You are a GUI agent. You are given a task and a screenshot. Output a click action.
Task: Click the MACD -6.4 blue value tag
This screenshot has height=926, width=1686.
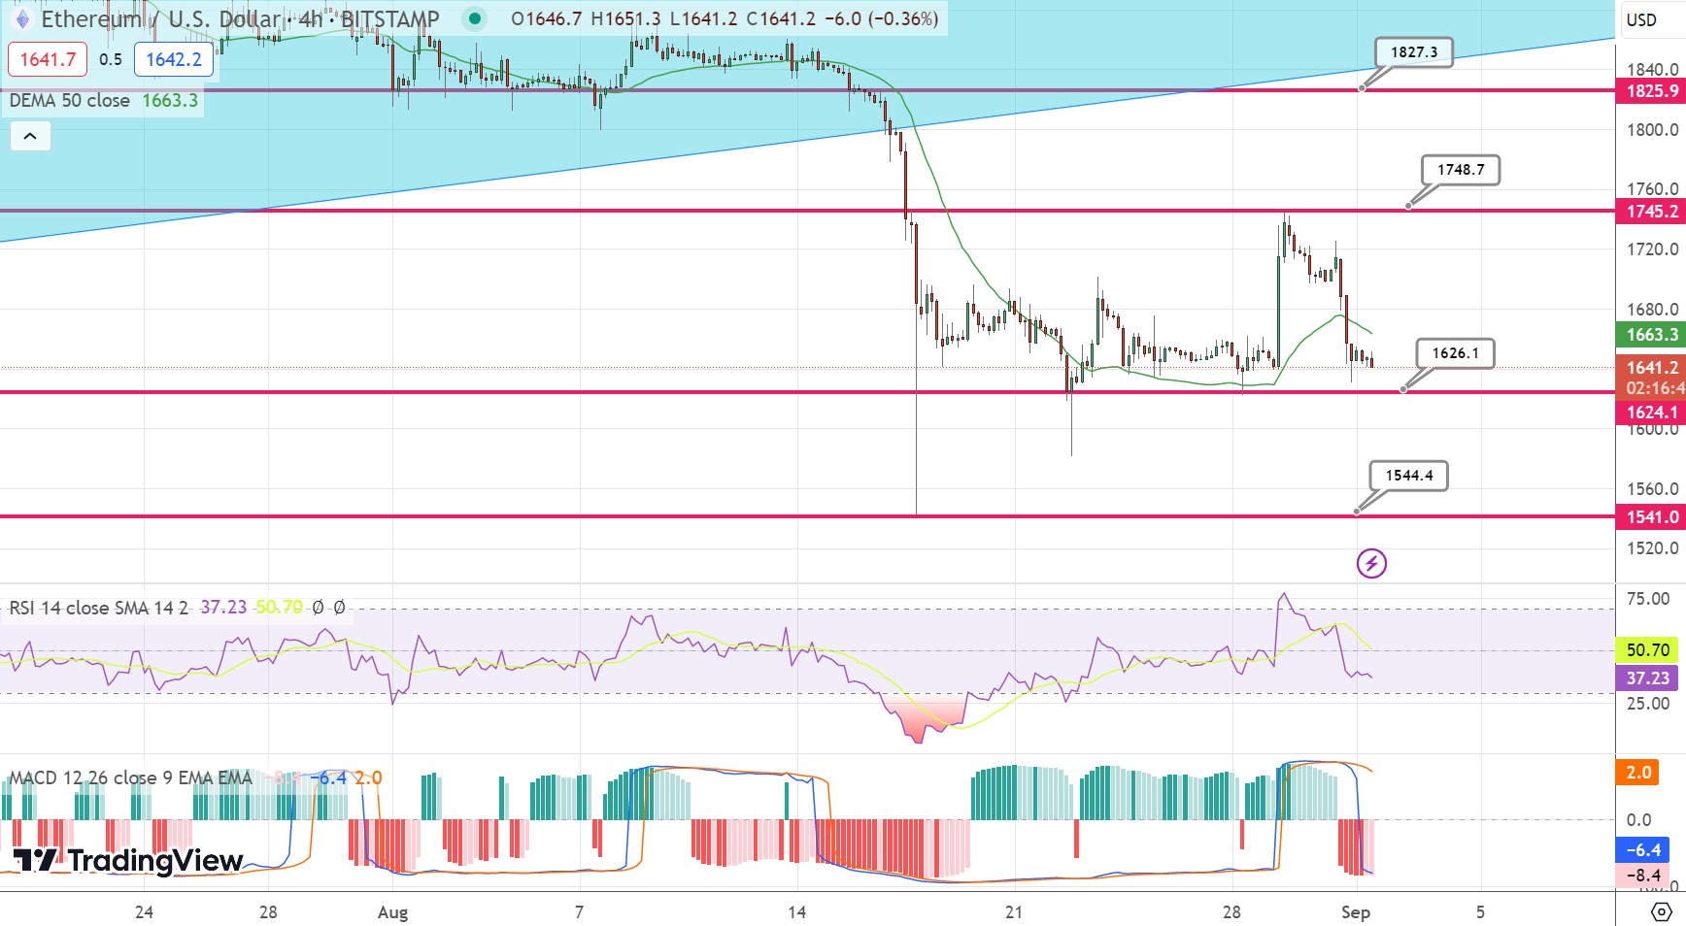tap(1643, 850)
